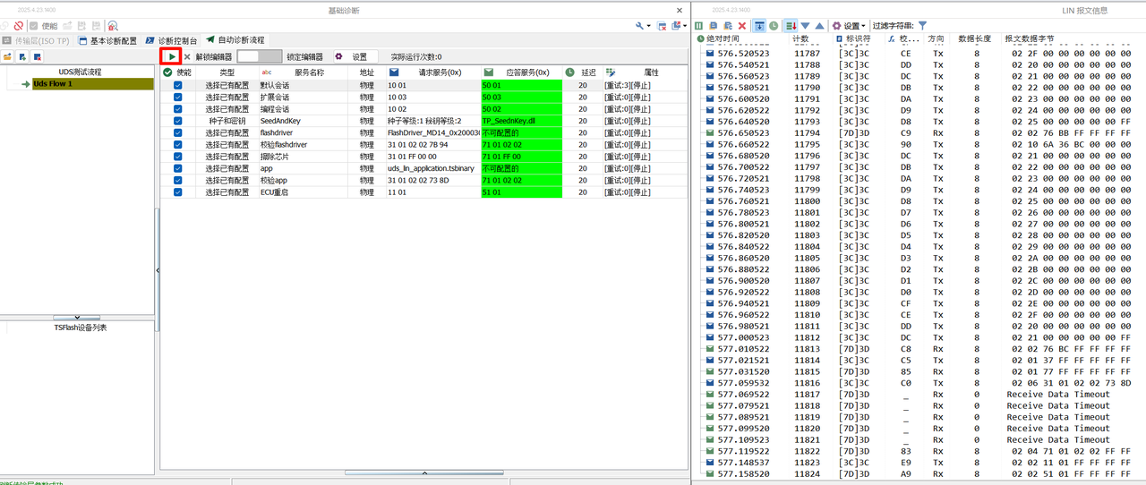1146x485 pixels.
Task: Toggle the 使能 checkbox for the 扩展会话 row
Action: [x=177, y=97]
